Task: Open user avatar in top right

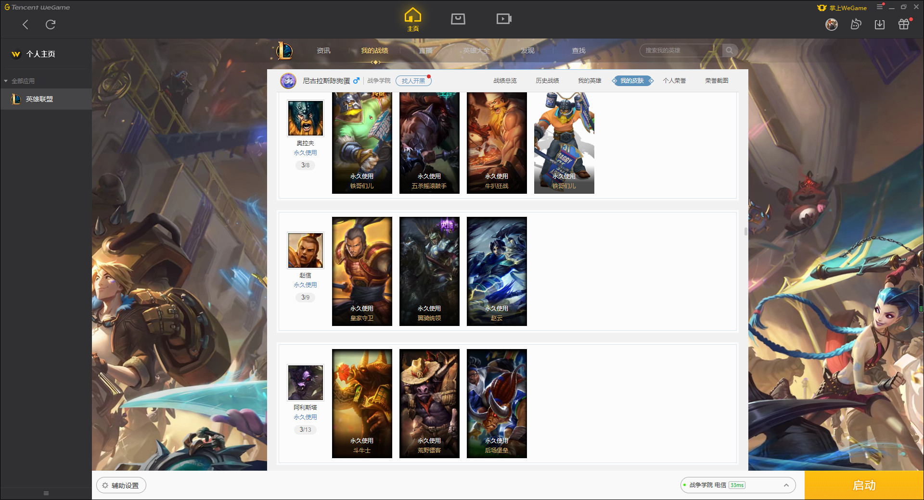Action: 832,24
